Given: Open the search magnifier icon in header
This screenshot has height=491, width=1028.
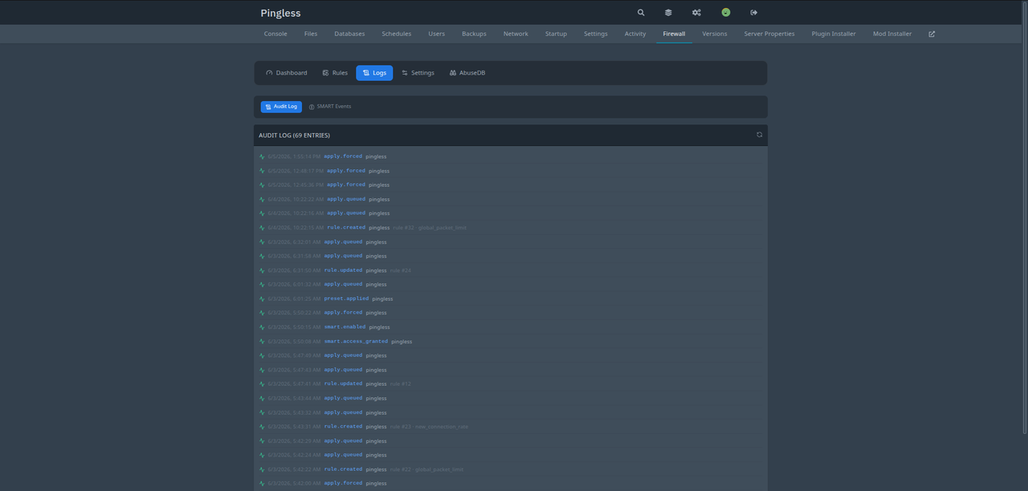Looking at the screenshot, I should (x=641, y=13).
